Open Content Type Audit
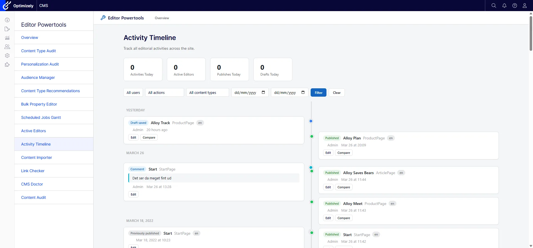 54,51
